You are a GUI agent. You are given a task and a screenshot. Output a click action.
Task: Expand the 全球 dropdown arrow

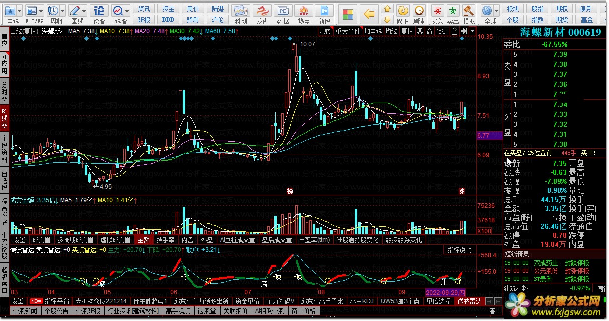(x=496, y=11)
